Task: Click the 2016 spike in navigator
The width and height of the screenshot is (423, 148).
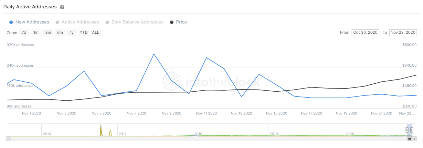Action: [101, 129]
